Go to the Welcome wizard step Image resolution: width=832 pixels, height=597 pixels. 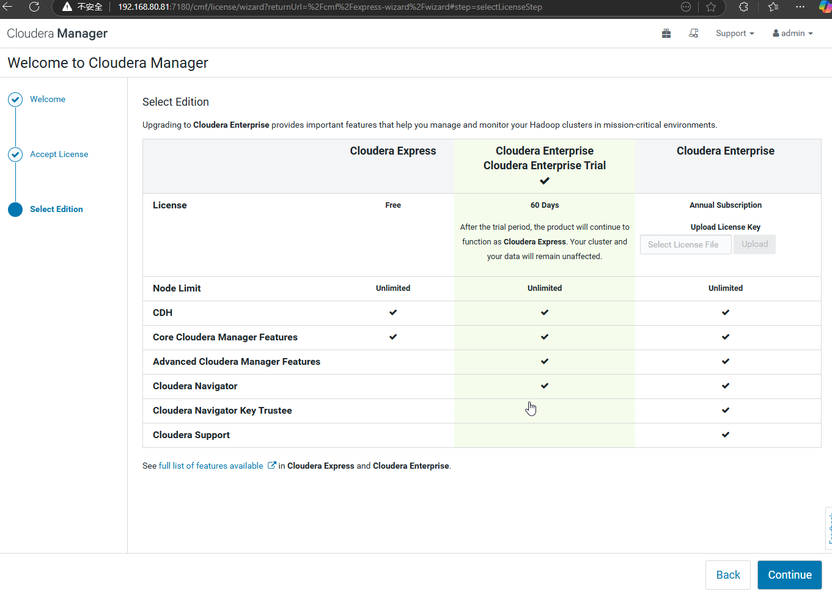point(48,99)
